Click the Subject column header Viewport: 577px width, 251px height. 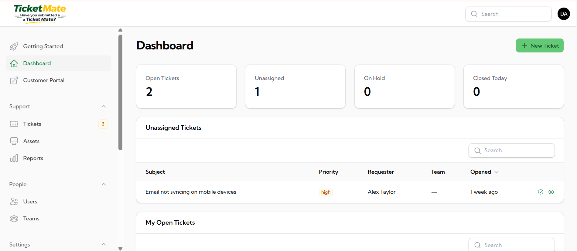coord(155,172)
